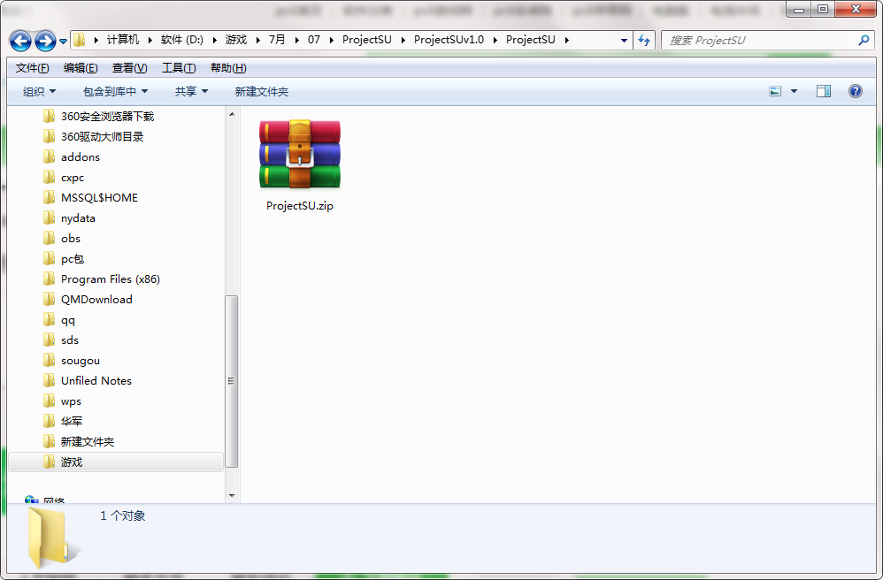Screen dimensions: 883x580
Task: Click the refresh icon beside the address bar
Action: pyautogui.click(x=644, y=40)
